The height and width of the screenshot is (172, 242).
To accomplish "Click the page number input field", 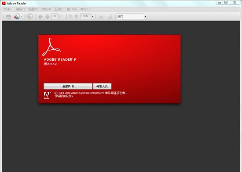I will [x=55, y=16].
